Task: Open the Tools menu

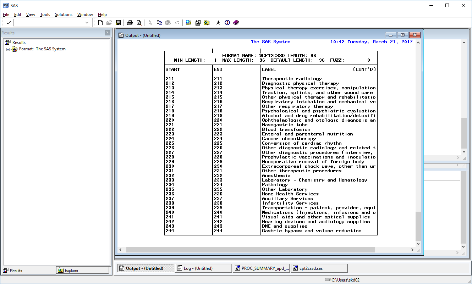Action: pos(45,15)
